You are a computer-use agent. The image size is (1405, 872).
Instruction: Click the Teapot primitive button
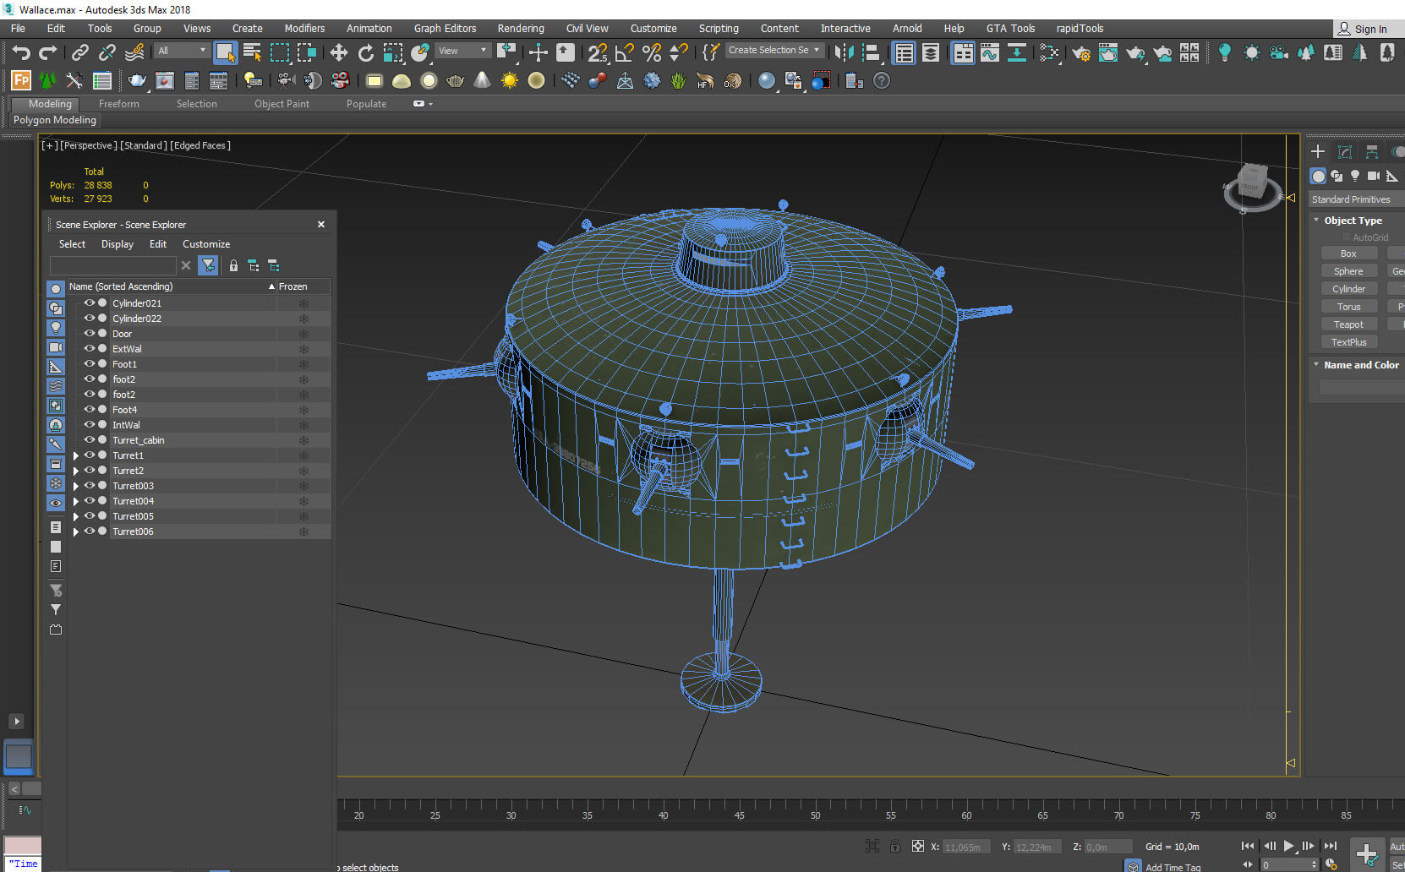1348,324
